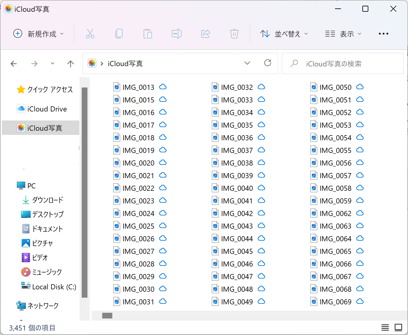408x335 pixels.
Task: Click the Paste clipboard icon
Action: (148, 34)
